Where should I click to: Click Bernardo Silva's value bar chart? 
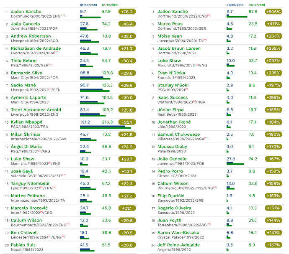pyautogui.click(x=95, y=78)
